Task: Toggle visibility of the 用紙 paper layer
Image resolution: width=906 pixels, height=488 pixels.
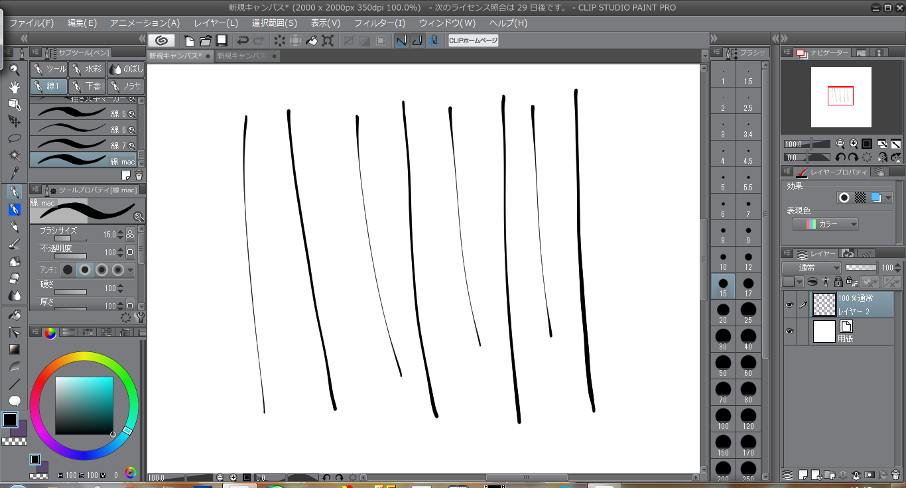Action: pos(789,332)
